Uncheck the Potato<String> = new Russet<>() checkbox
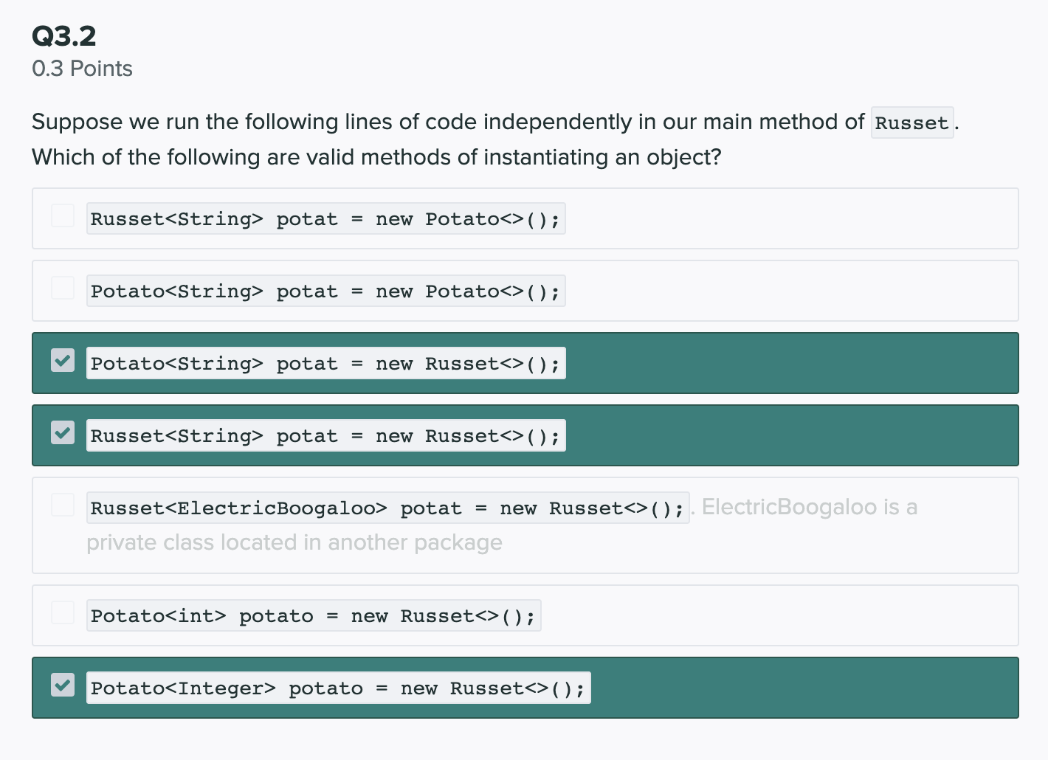Screen dimensions: 1048x760 tap(63, 361)
